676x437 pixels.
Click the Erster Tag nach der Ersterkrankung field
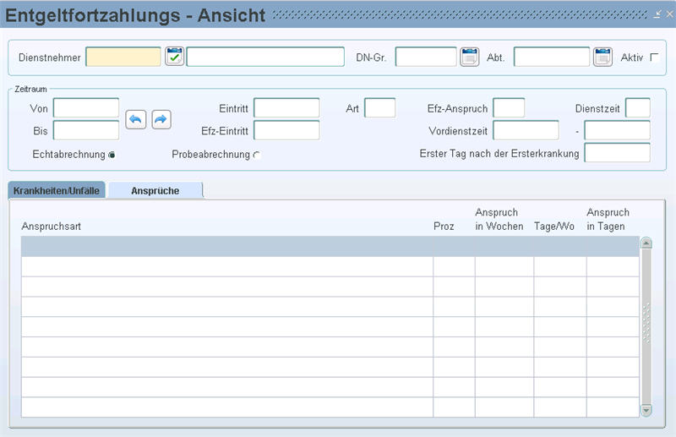(x=617, y=153)
